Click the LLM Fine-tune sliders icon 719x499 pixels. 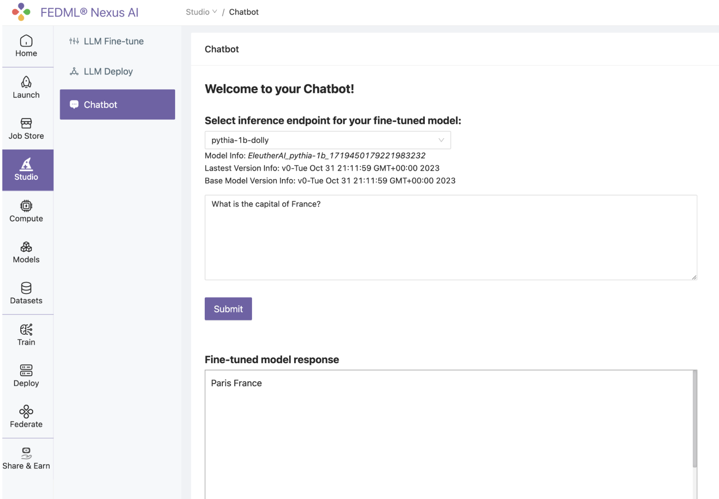74,41
